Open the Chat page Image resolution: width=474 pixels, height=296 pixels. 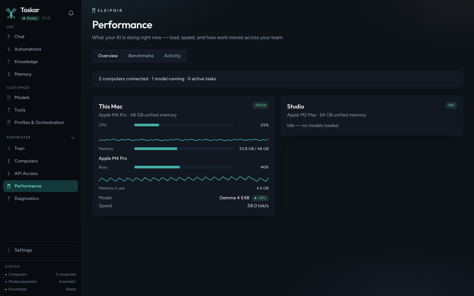pos(40,37)
